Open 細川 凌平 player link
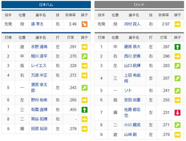 click(39, 56)
